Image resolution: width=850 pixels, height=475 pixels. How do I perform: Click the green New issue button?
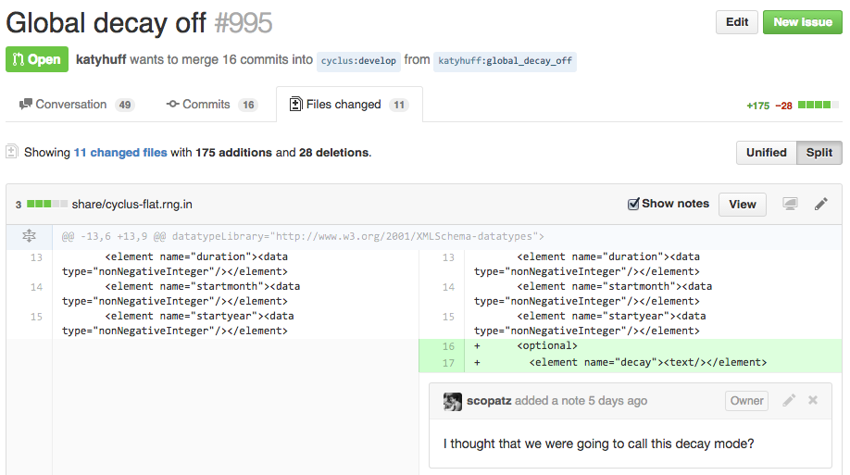click(802, 22)
